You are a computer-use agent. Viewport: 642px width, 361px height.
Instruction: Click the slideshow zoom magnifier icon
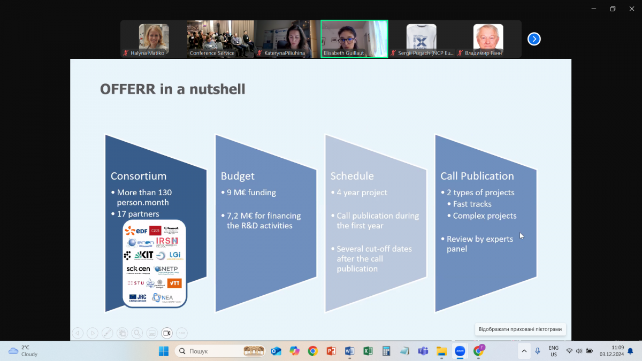[137, 333]
